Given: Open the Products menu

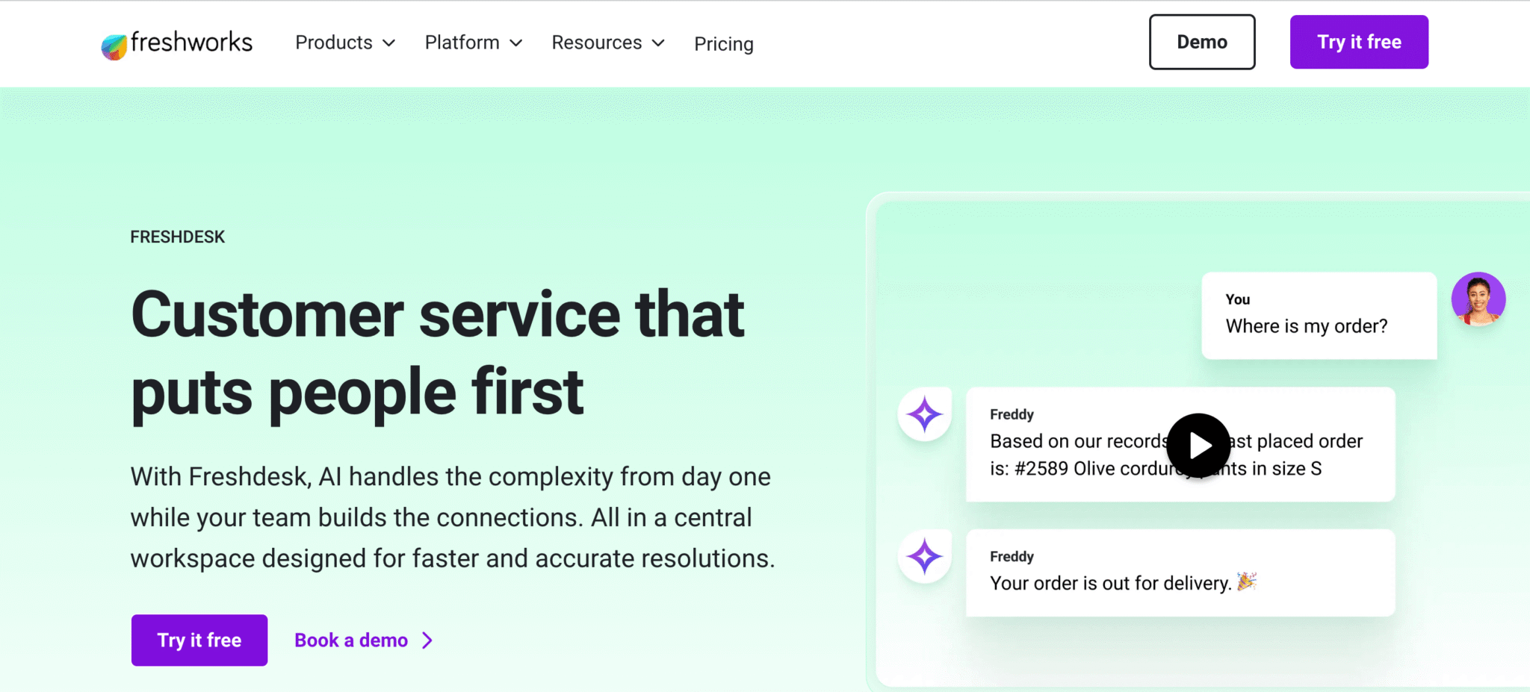Looking at the screenshot, I should click(x=345, y=43).
